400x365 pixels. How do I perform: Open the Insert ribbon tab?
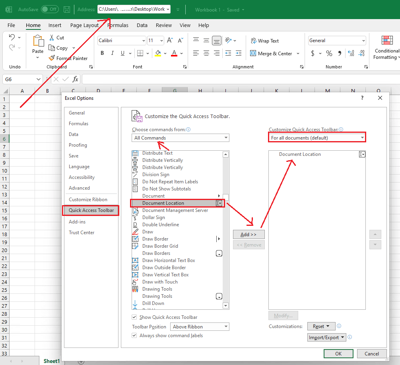(55, 25)
